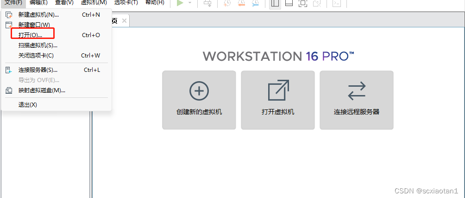Choose 扫描虚拟机(S)... menu entry
The height and width of the screenshot is (198, 465).
(57, 45)
